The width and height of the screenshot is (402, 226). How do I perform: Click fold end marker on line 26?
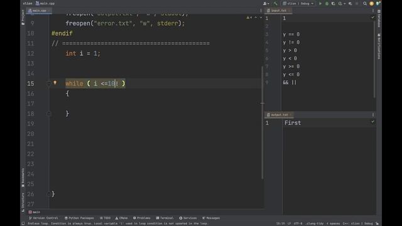(x=49, y=194)
